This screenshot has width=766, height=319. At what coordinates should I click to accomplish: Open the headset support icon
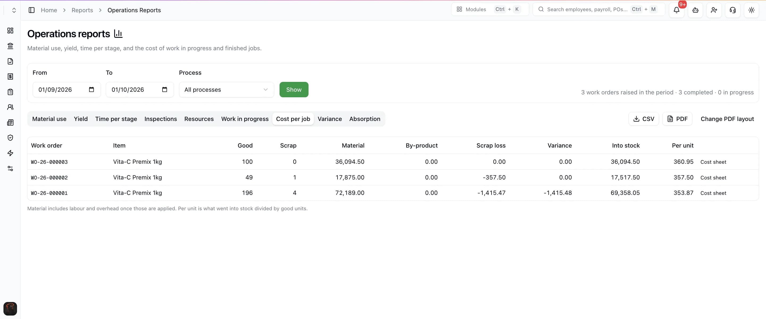coord(733,10)
